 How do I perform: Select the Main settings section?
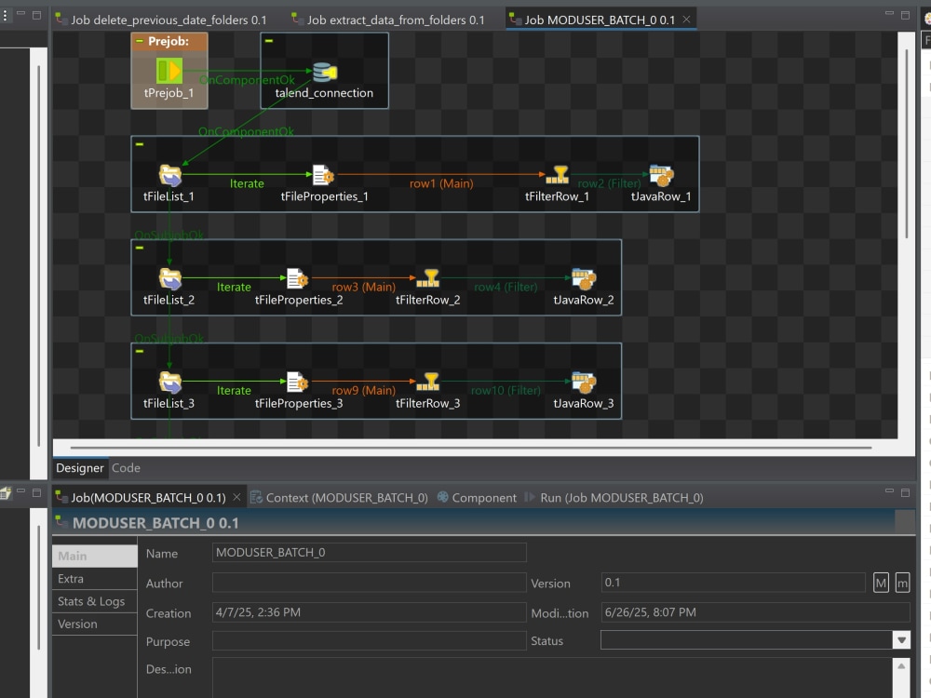(94, 557)
